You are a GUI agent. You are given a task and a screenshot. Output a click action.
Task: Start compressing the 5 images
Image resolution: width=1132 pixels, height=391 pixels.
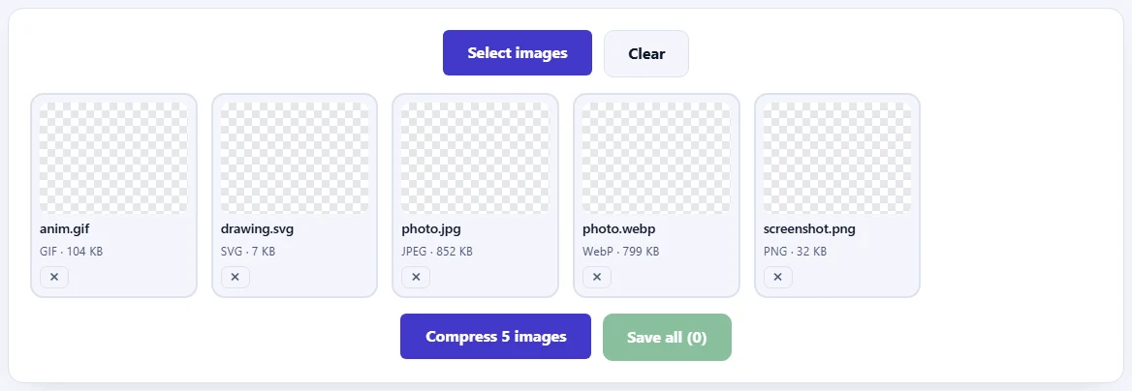[x=496, y=336]
